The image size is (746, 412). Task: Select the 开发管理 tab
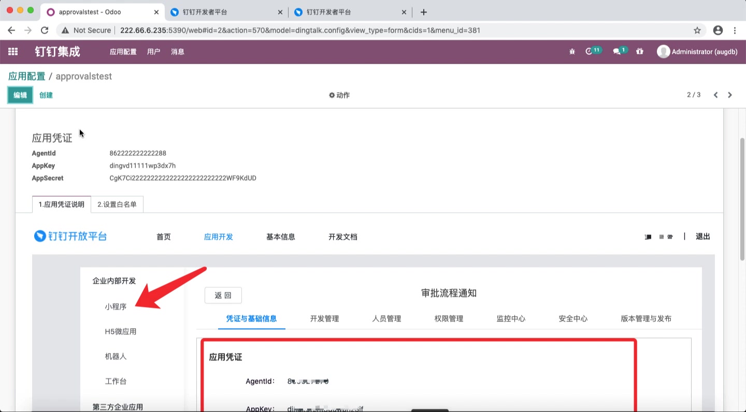click(324, 319)
